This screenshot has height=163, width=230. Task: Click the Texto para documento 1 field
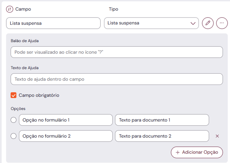tap(162, 120)
